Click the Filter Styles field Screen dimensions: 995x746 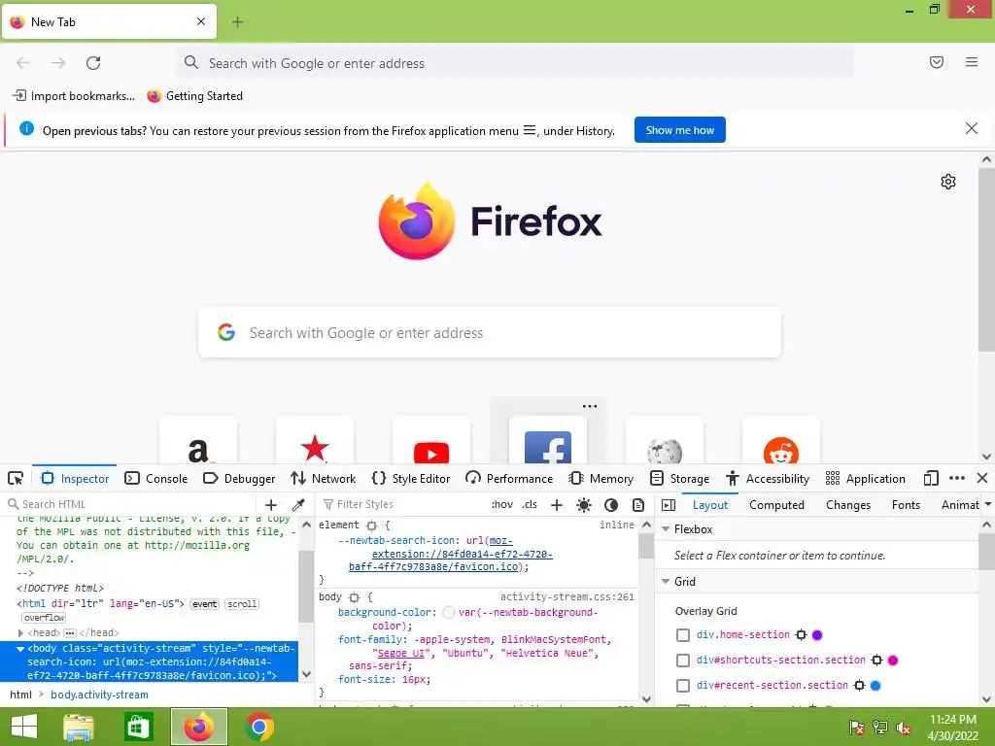pyautogui.click(x=401, y=504)
